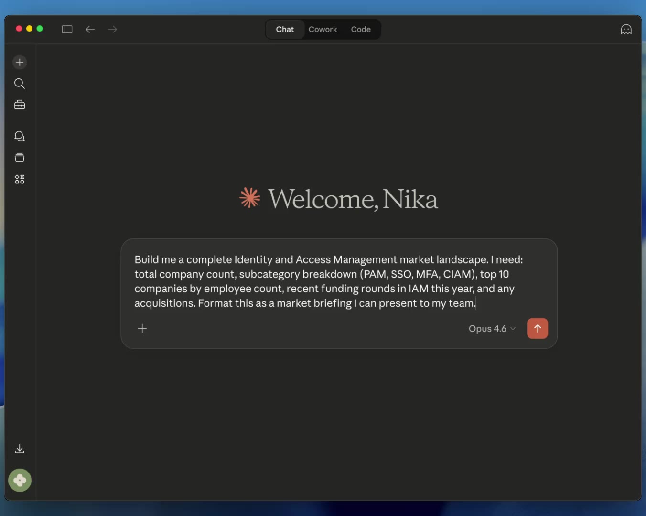The image size is (646, 516).
Task: Click the ghost incognito icon at top right
Action: click(626, 30)
